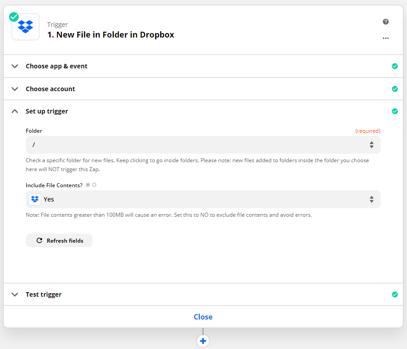The image size is (407, 349).
Task: Click the Refresh fields button
Action: tap(59, 240)
